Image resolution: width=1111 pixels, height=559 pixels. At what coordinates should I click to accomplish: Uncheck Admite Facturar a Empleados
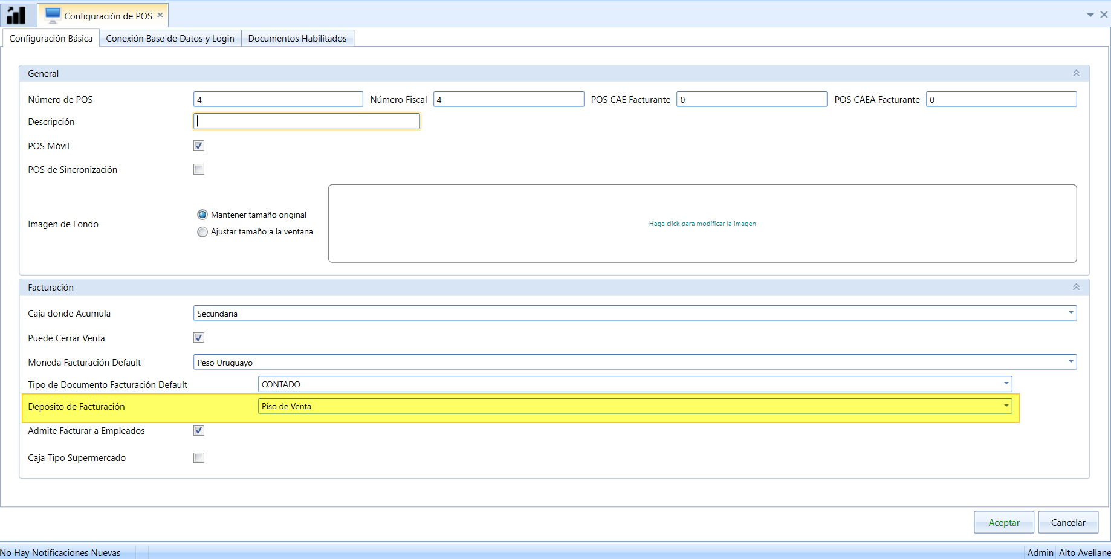(x=199, y=430)
